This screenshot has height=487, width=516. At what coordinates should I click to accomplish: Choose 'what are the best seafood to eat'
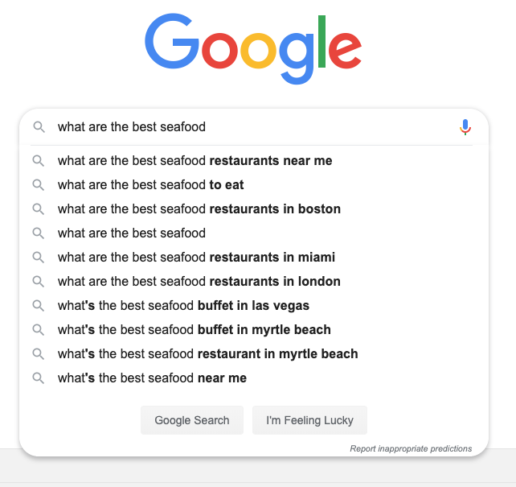pyautogui.click(x=253, y=185)
